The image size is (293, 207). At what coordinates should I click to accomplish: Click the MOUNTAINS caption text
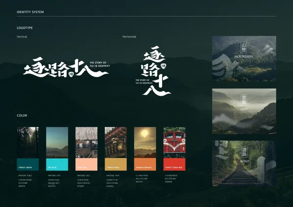click(x=244, y=57)
